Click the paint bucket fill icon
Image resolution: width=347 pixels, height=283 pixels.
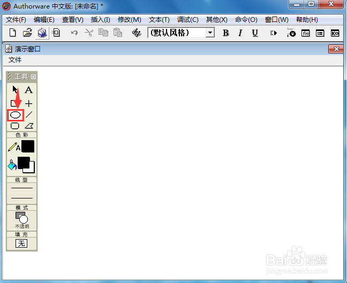(12, 165)
